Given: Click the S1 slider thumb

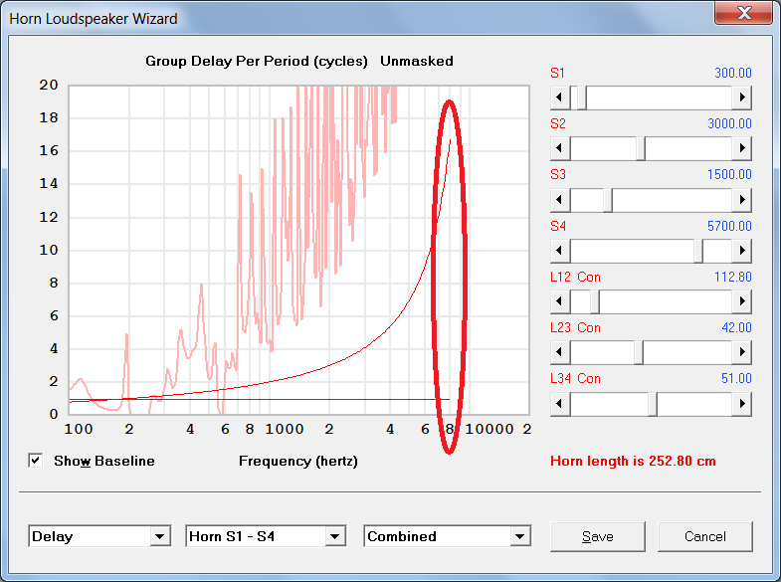Looking at the screenshot, I should (x=582, y=97).
